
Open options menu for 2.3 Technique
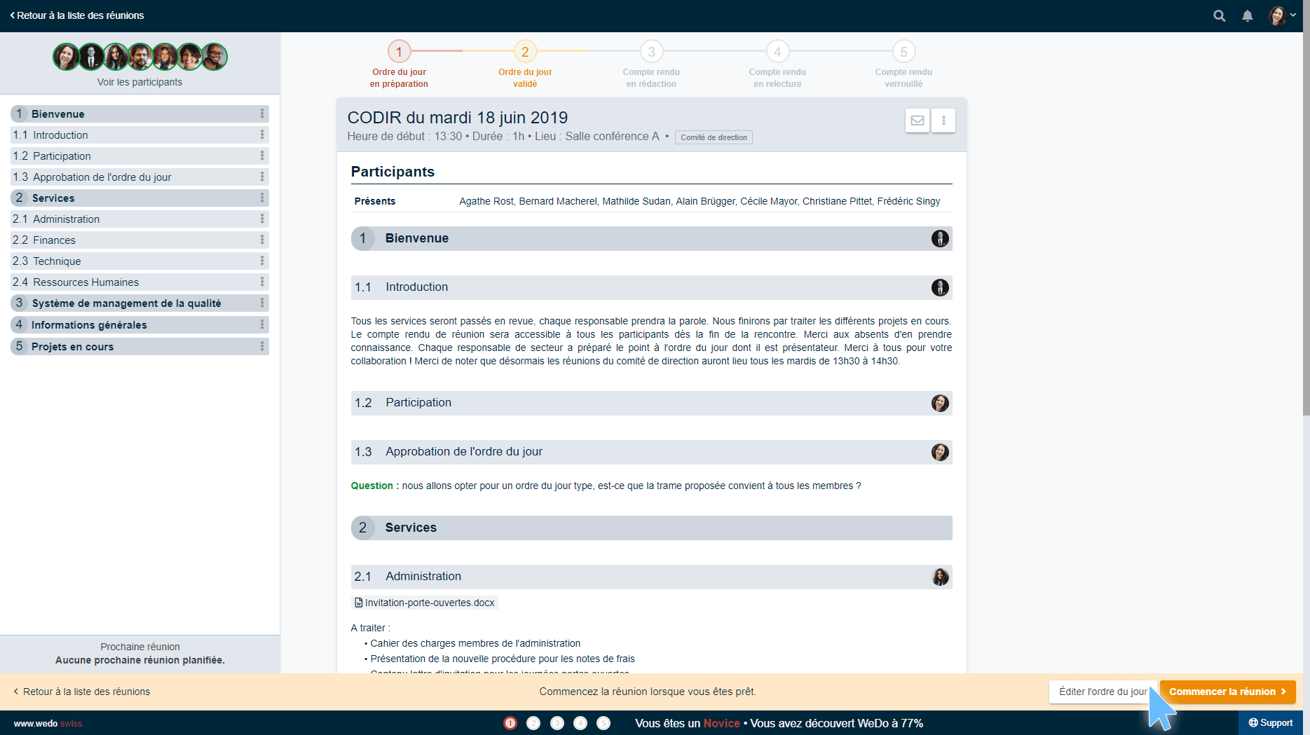click(x=262, y=261)
